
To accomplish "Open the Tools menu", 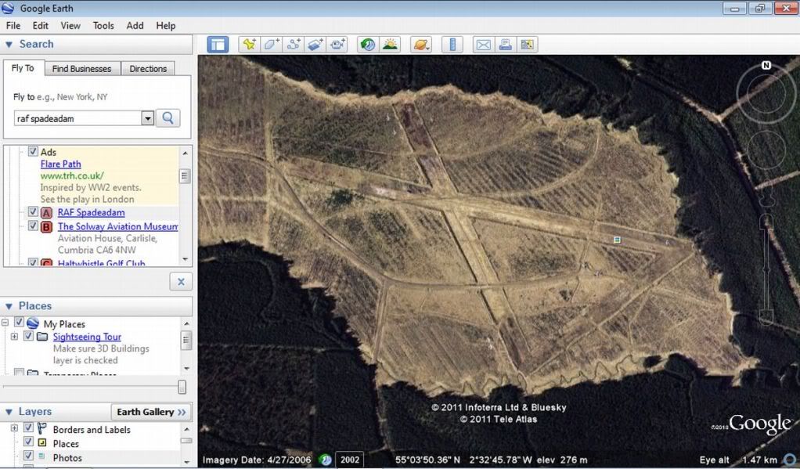I will coord(103,26).
